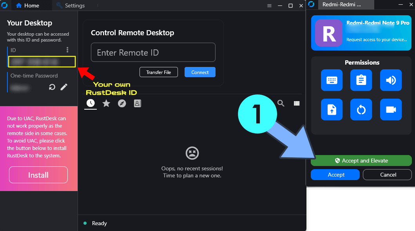Open the address book tab

pyautogui.click(x=138, y=103)
